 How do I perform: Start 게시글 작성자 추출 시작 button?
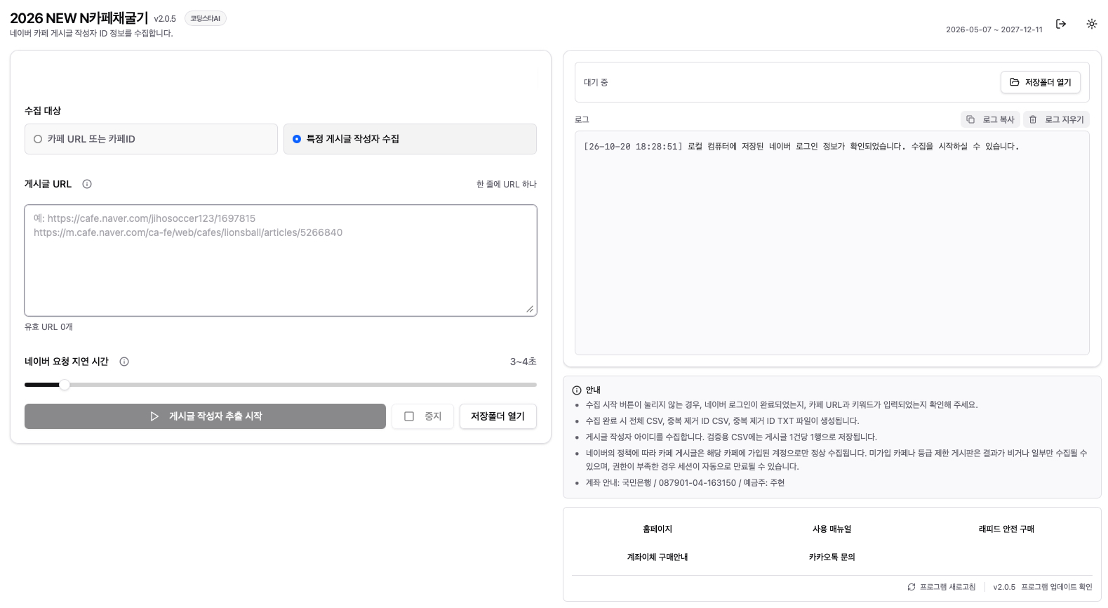pos(205,416)
